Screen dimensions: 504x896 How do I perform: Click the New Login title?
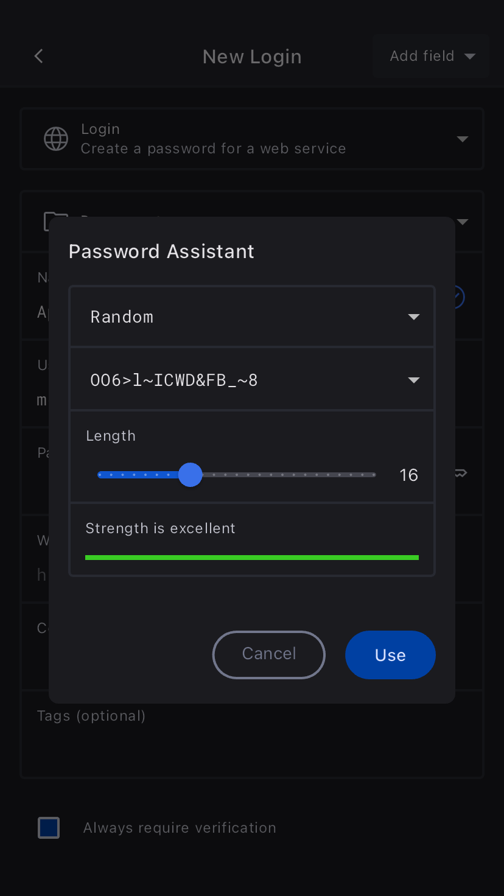click(252, 57)
